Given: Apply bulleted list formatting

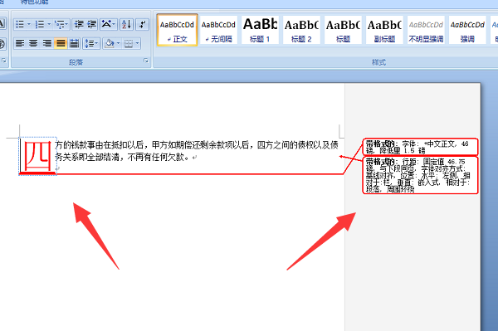Looking at the screenshot, I should tap(20, 24).
